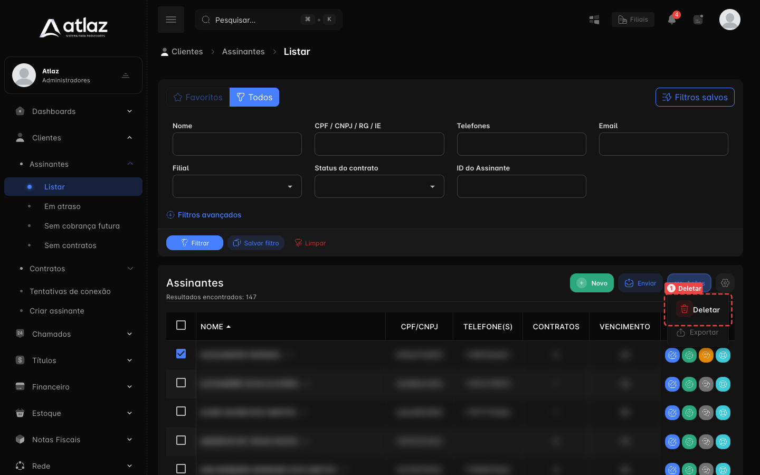Click the orange chat icon in the checked row
Screen dimensions: 760x475
[706, 355]
